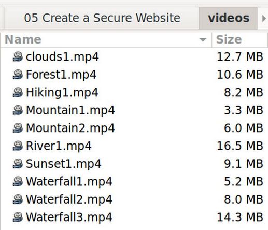
Task: Select the videos path bar segment
Action: click(x=229, y=18)
